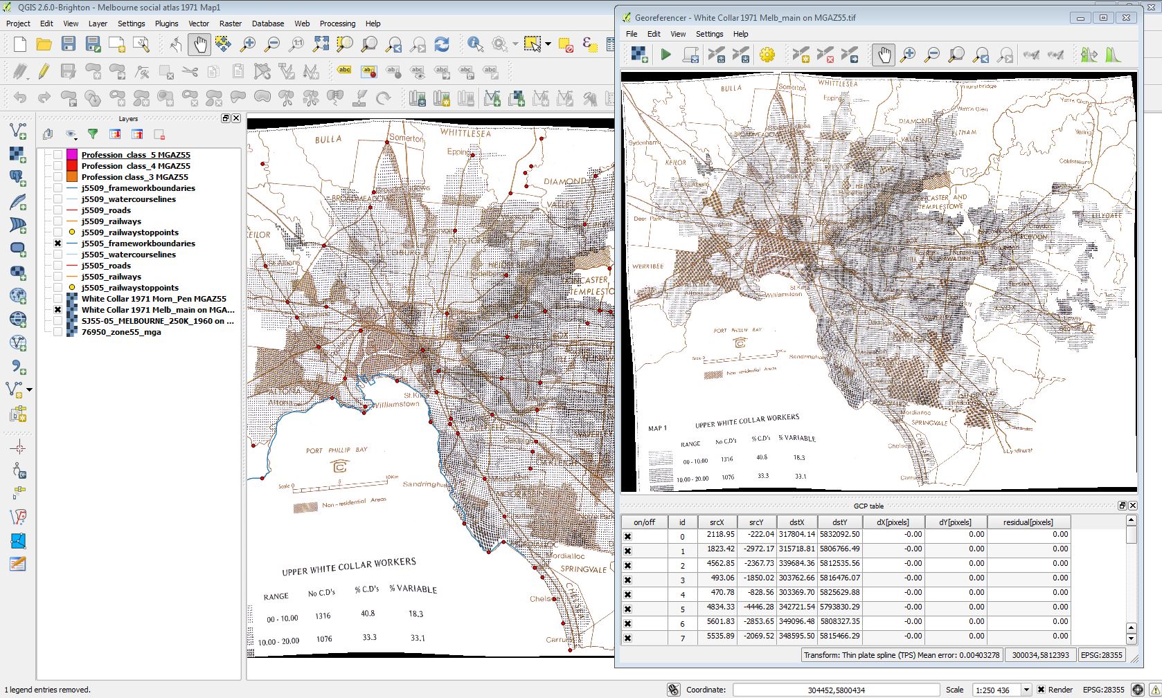Refresh the QGIS map canvas
The height and width of the screenshot is (698, 1162).
click(x=442, y=45)
